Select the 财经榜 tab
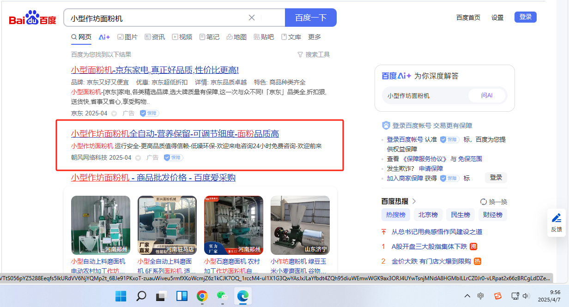The image size is (569, 307). tap(493, 215)
